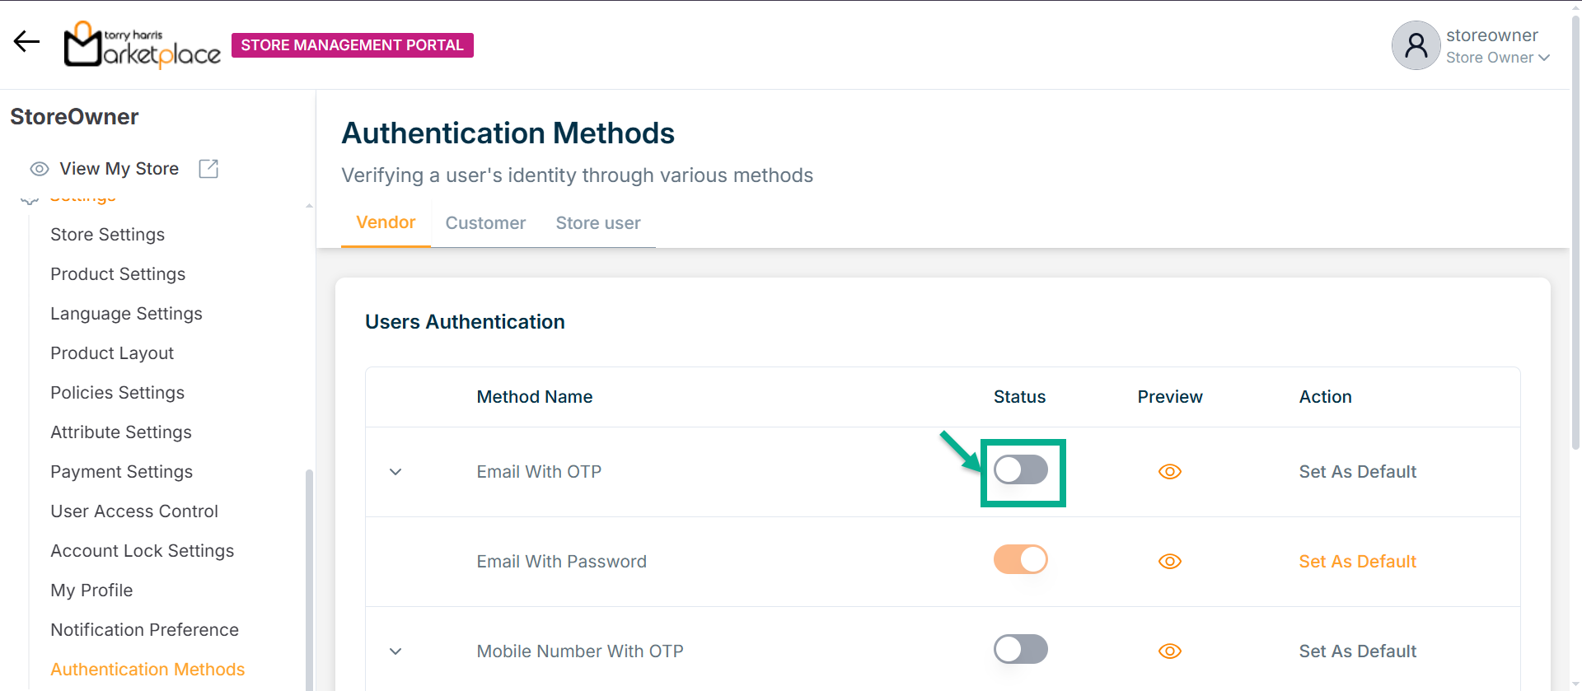Image resolution: width=1582 pixels, height=691 pixels.
Task: Expand the Email With OTP row
Action: coord(395,472)
